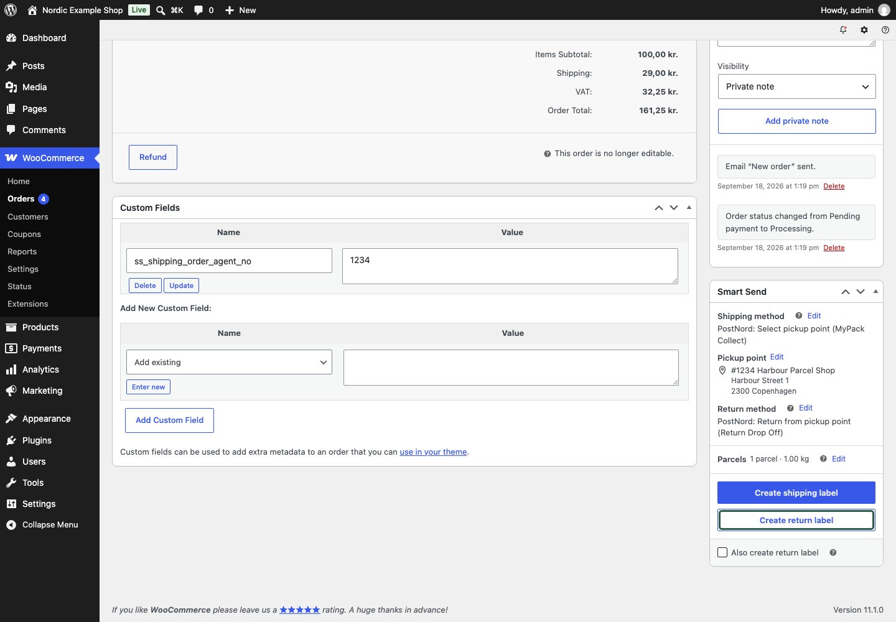
Task: Move the Smart Send panel down
Action: pyautogui.click(x=861, y=292)
